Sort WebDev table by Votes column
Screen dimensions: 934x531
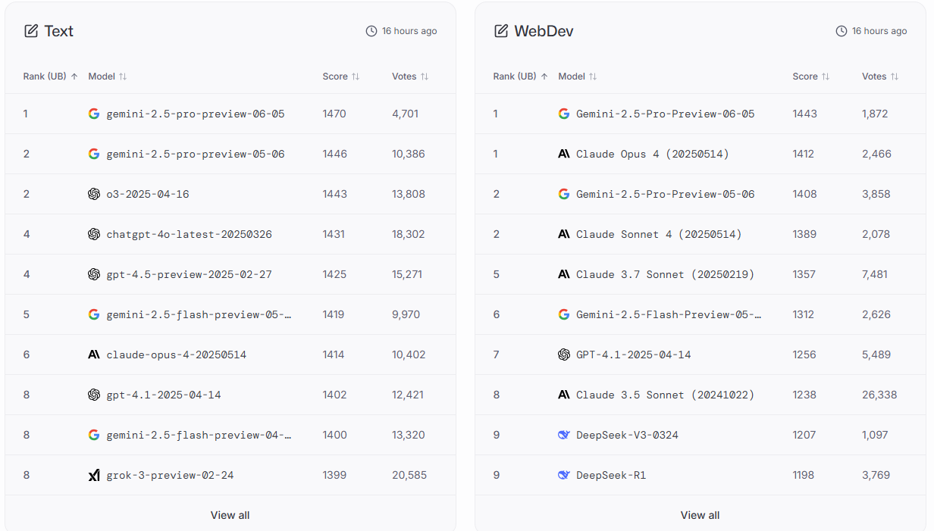pos(880,77)
